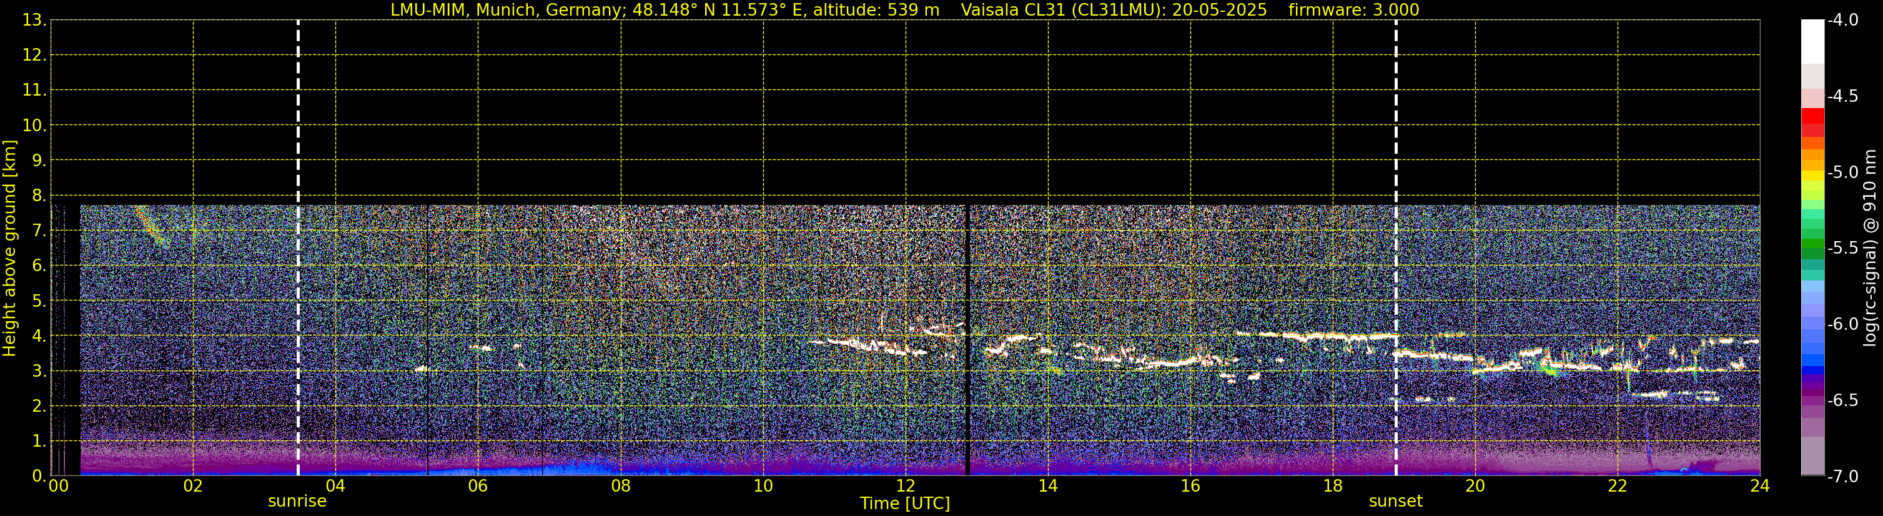The image size is (1883, 516).
Task: Click the 13 tick label on the height axis
Action: coord(34,21)
